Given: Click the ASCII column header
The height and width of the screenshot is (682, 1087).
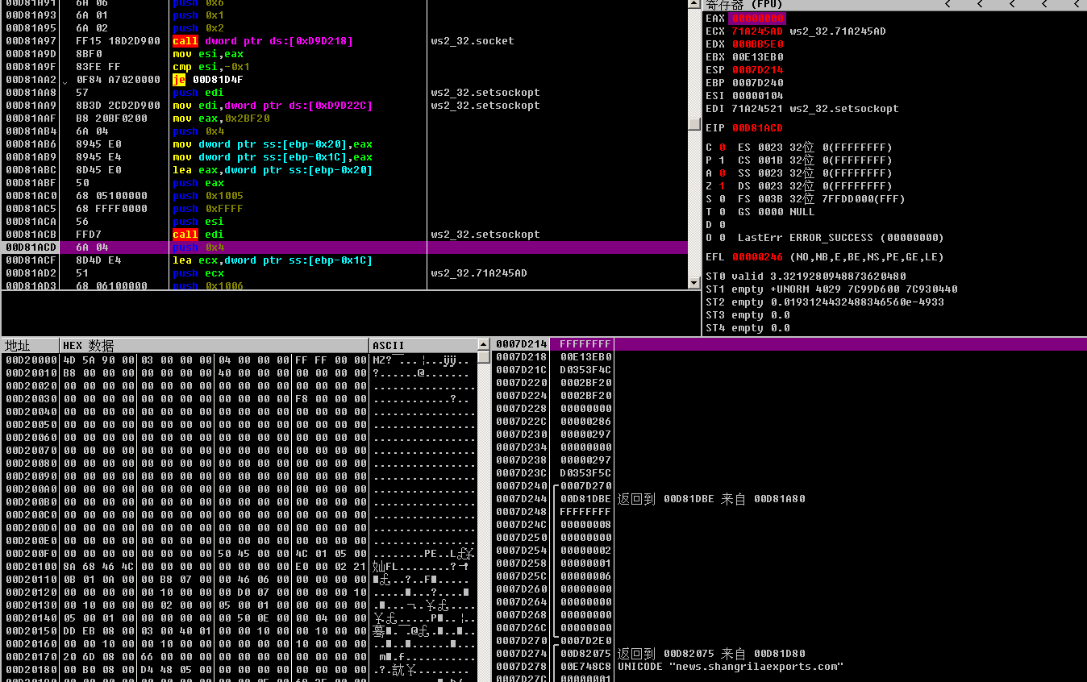Looking at the screenshot, I should coord(423,345).
